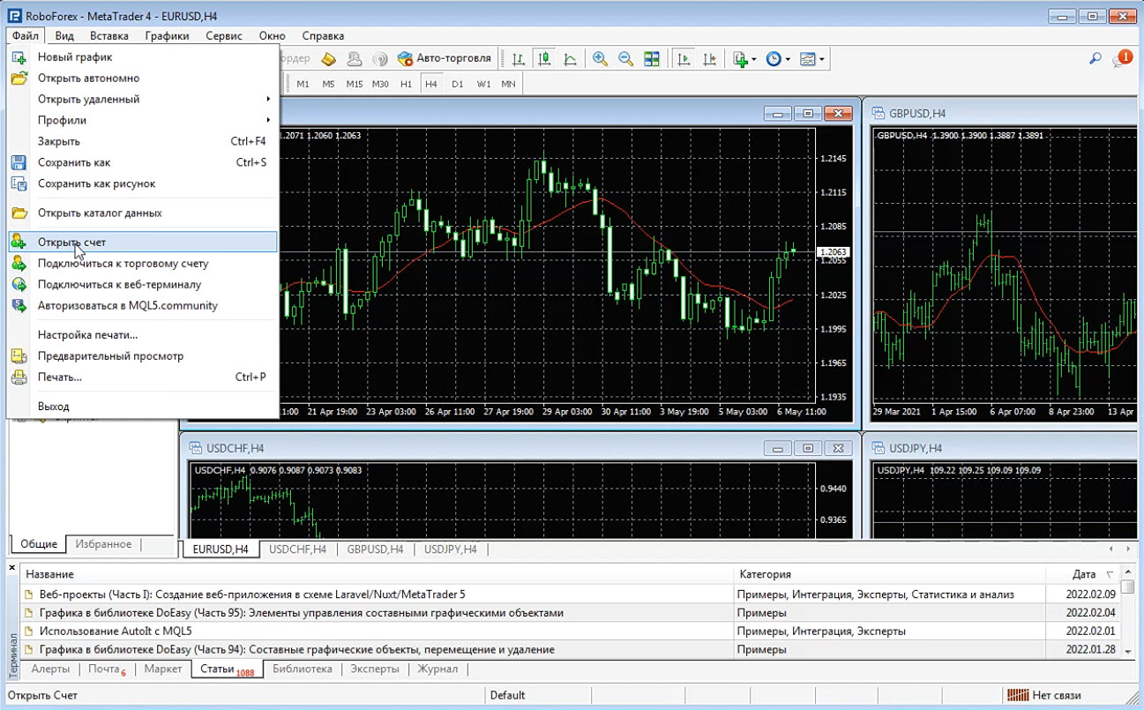
Task: Open the notifications bubble with badge 1
Action: coord(1121,59)
